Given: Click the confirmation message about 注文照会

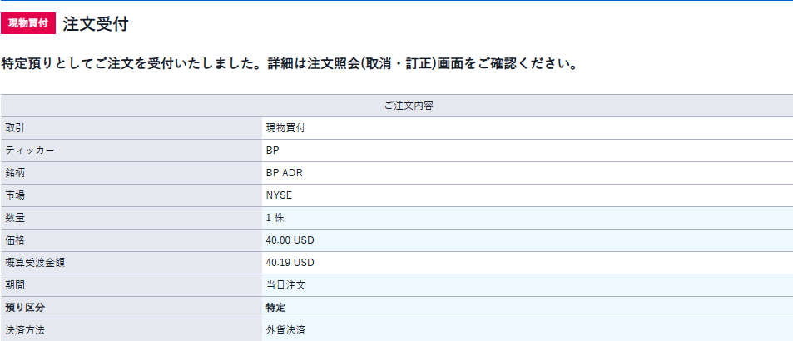Looking at the screenshot, I should 290,65.
